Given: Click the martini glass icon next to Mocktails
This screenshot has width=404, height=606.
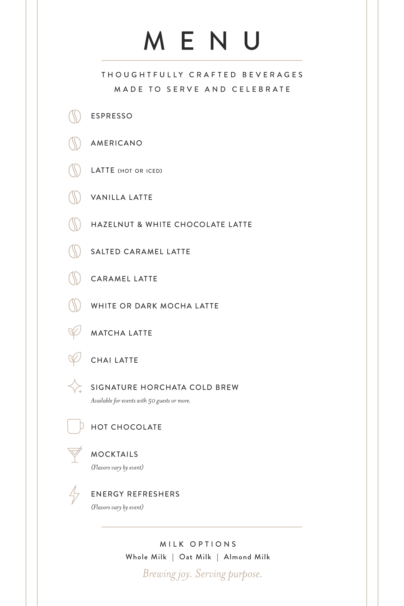Looking at the screenshot, I should pyautogui.click(x=75, y=454).
